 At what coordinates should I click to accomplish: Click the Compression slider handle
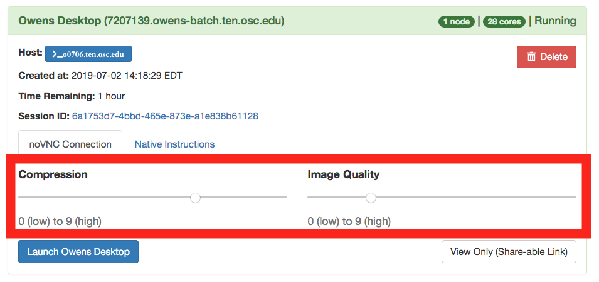point(196,198)
